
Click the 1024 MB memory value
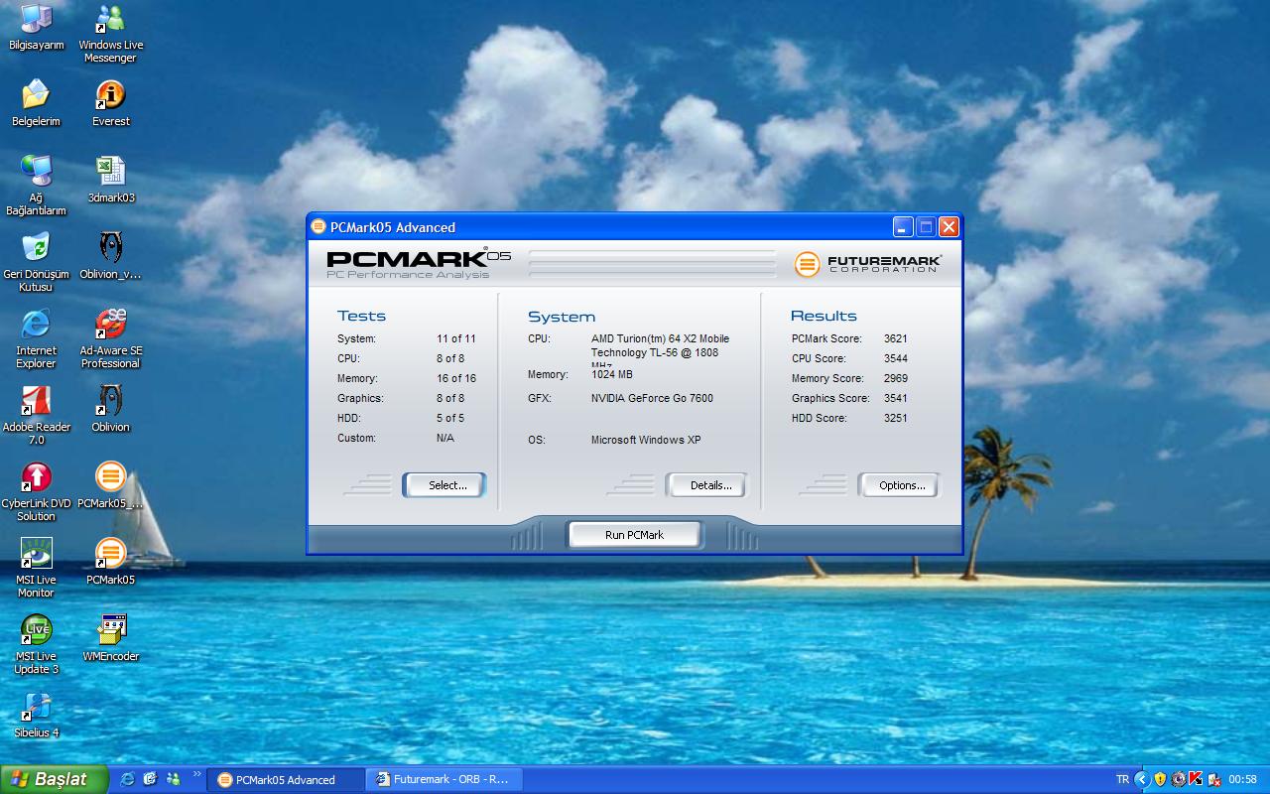(611, 374)
